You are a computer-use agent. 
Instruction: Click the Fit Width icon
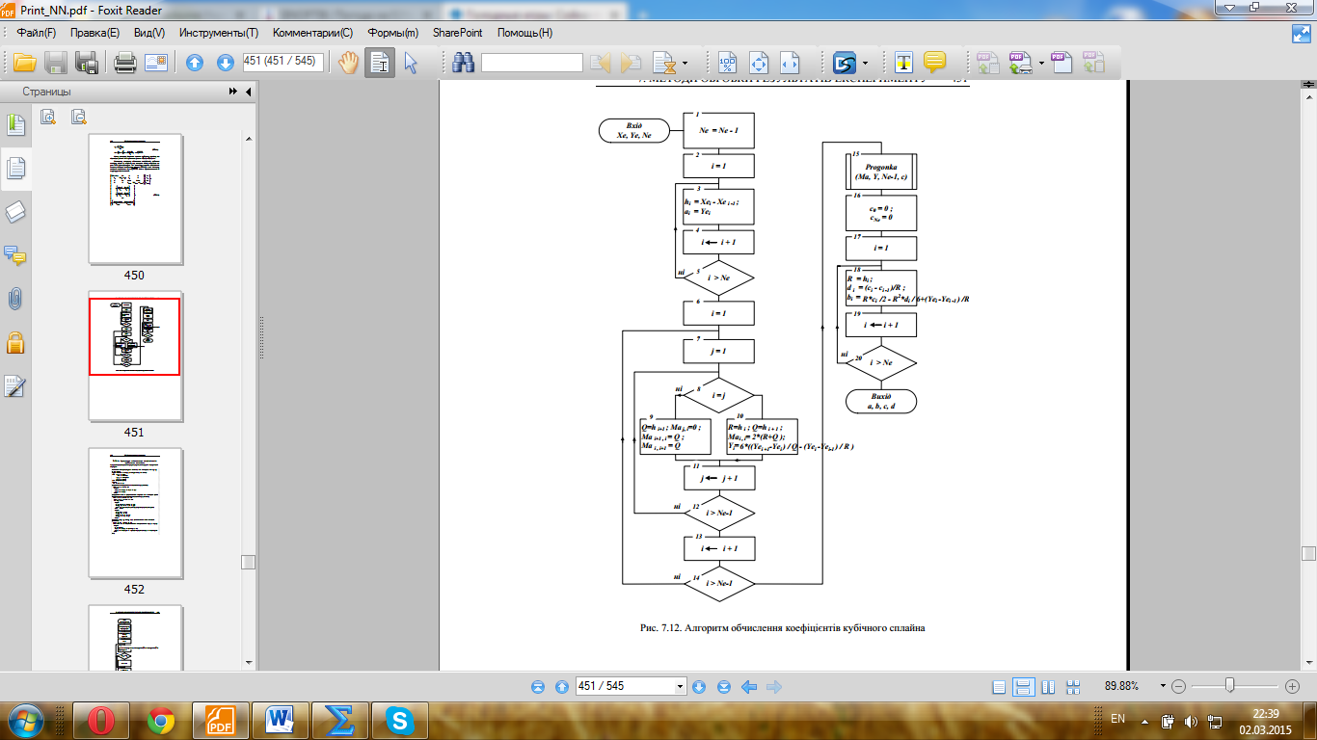790,63
